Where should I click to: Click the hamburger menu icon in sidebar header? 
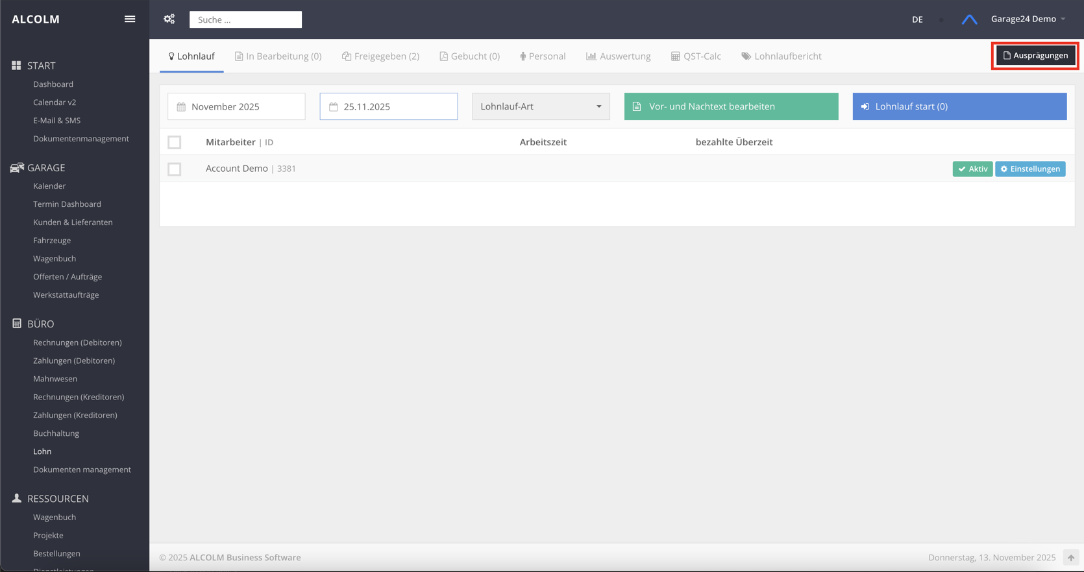pyautogui.click(x=130, y=19)
